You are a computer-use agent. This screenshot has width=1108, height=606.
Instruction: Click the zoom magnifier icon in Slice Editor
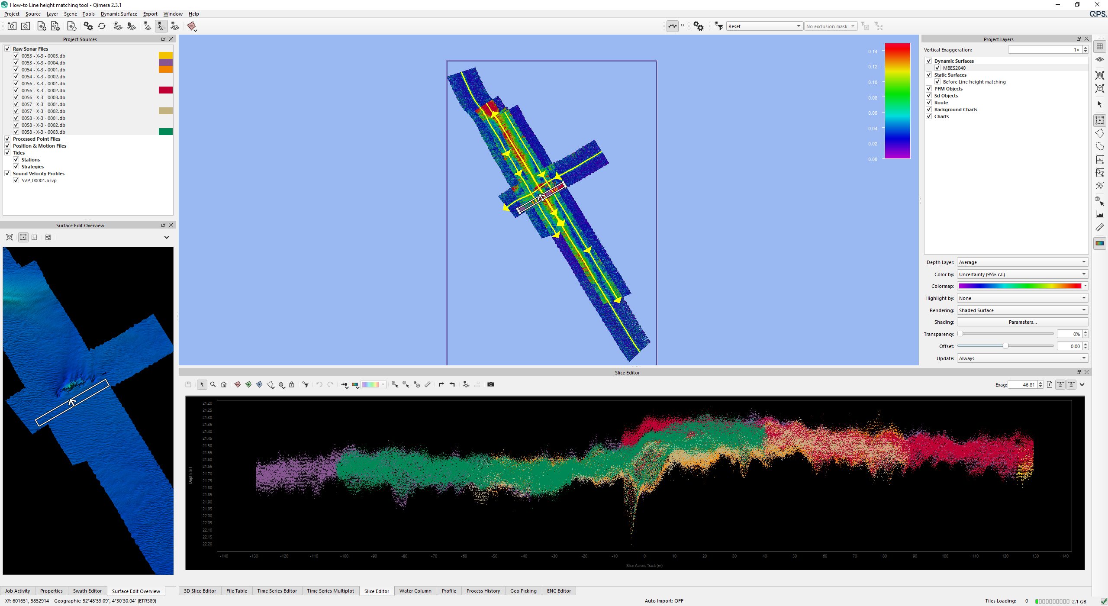pos(213,384)
